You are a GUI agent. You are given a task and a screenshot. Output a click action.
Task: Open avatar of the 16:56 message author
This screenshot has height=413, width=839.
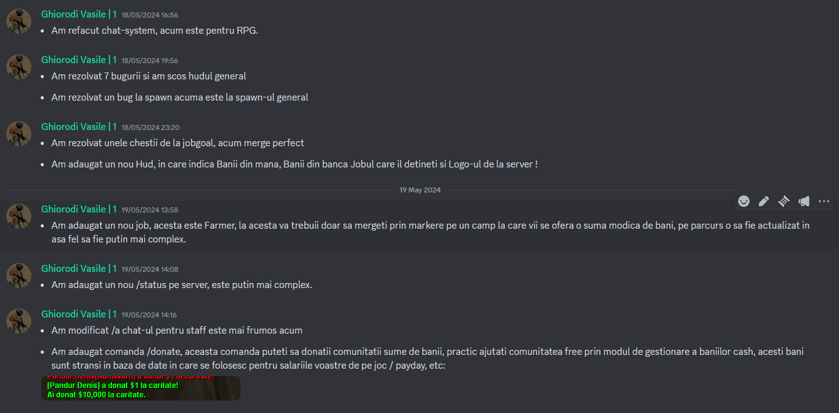point(19,21)
